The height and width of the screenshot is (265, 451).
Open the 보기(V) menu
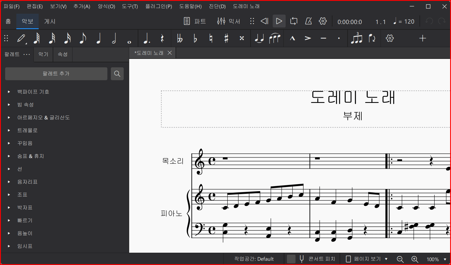pos(58,6)
